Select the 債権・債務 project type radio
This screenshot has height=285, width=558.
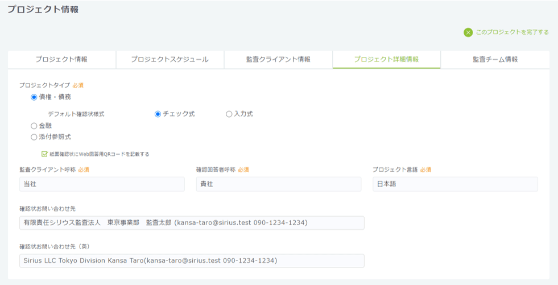tap(34, 97)
